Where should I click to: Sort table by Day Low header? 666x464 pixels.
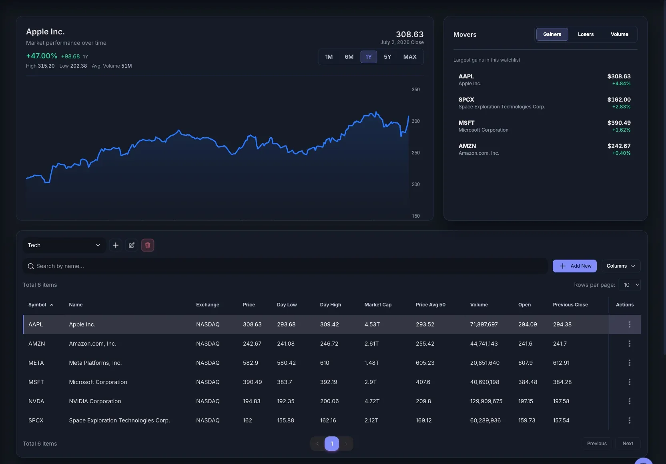coord(287,305)
